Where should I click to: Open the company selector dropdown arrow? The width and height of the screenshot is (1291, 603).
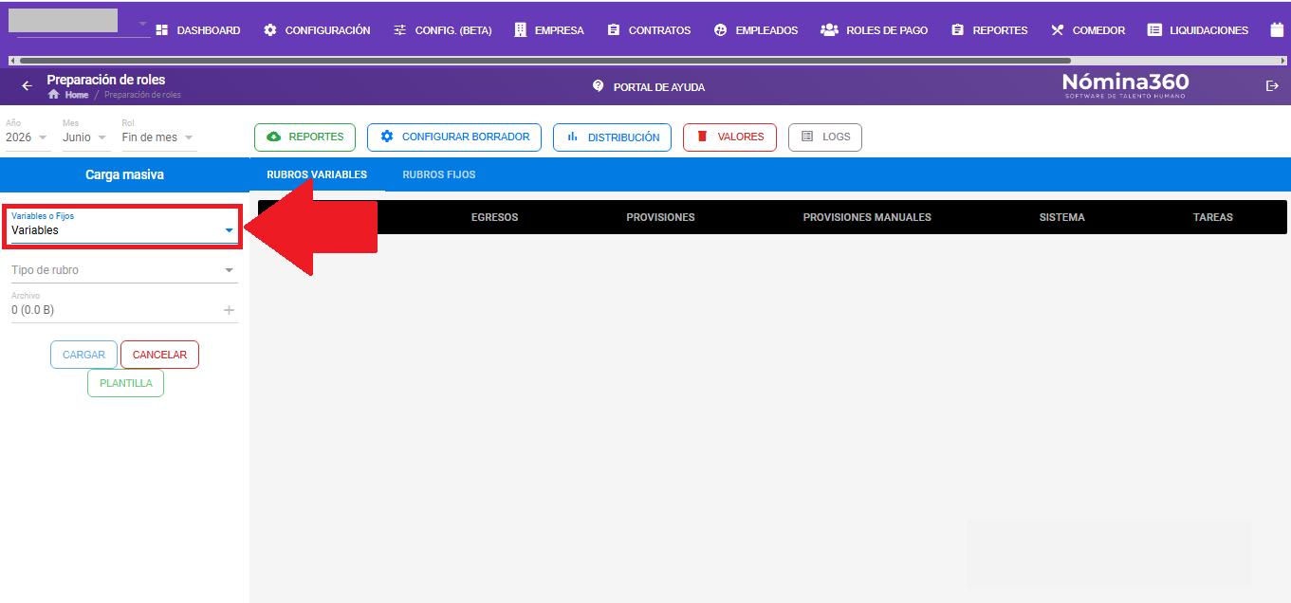142,24
